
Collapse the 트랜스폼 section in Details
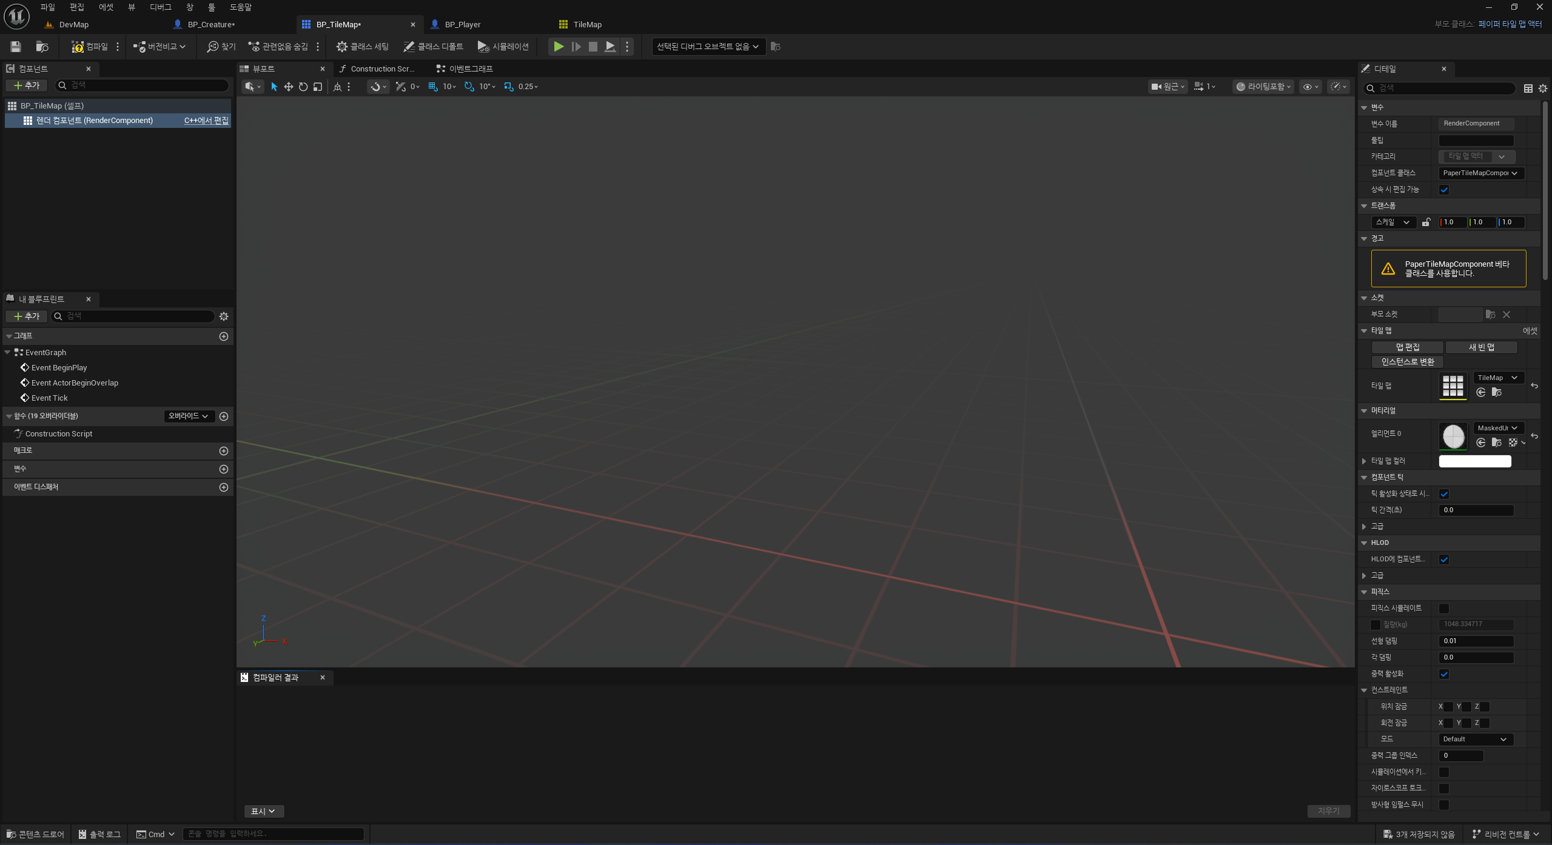[1365, 206]
